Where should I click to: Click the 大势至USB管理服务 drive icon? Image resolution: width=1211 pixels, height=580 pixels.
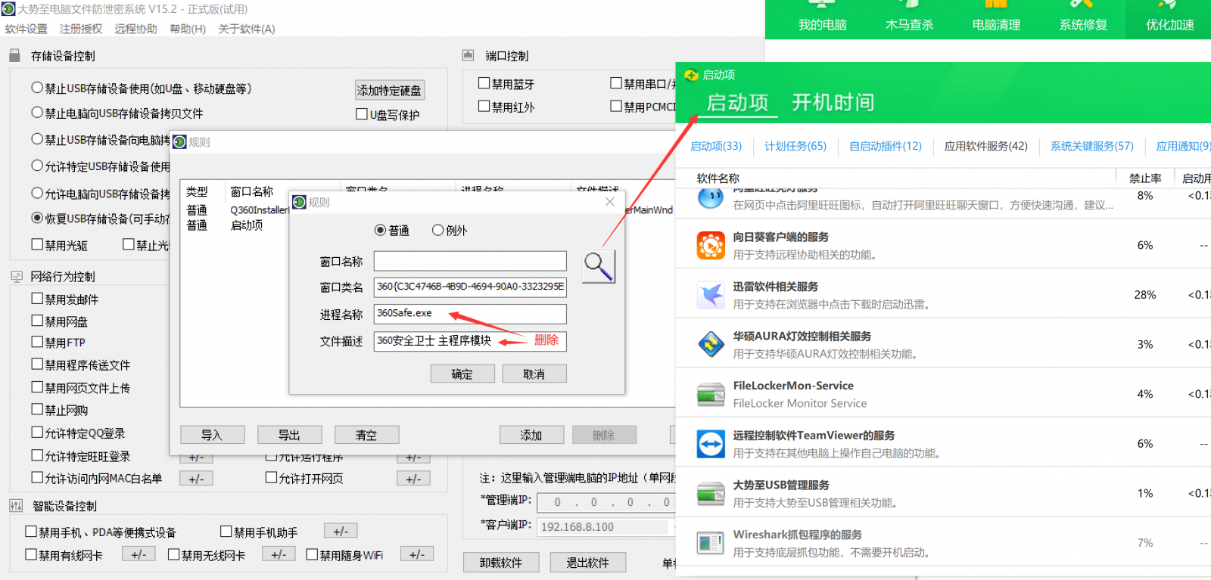[x=711, y=493]
